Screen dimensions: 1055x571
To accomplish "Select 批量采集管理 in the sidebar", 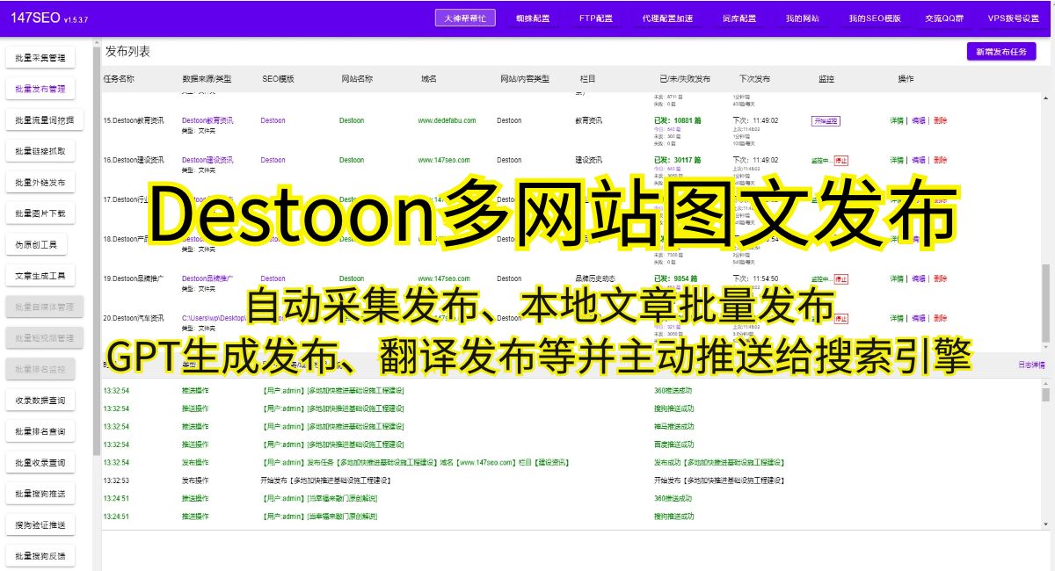I will (40, 58).
